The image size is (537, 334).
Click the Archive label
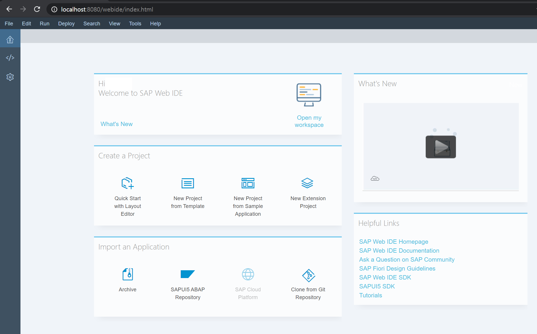click(127, 290)
